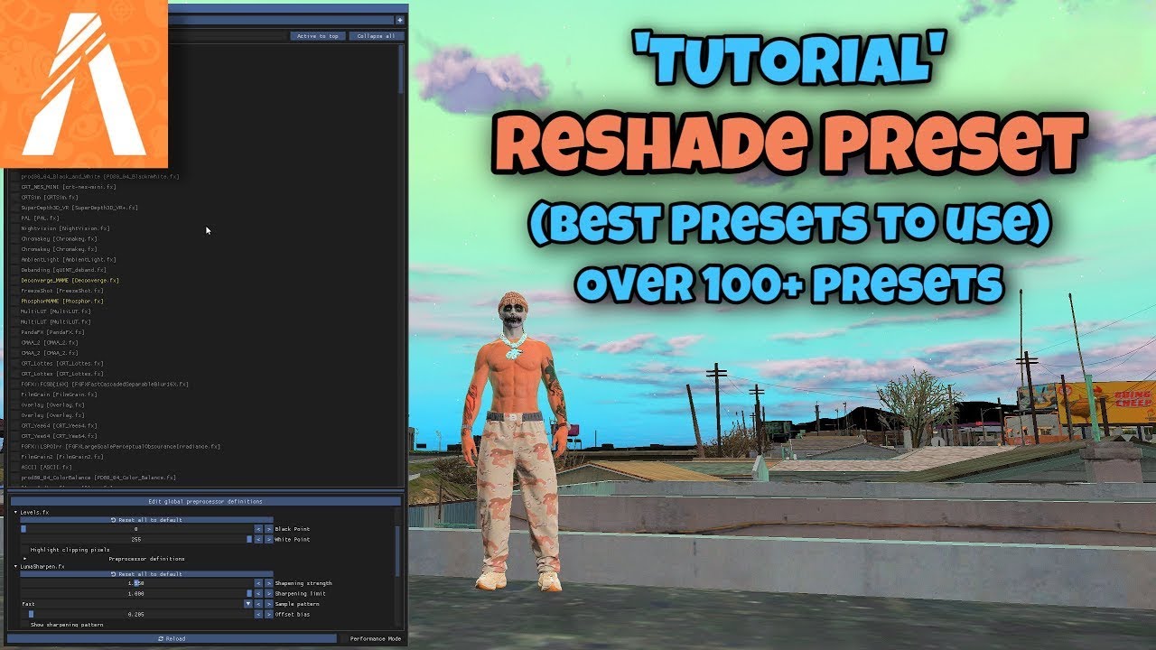Enable the AmbientLight effect checkbox
Screen dimensions: 1156x650
pos(14,259)
